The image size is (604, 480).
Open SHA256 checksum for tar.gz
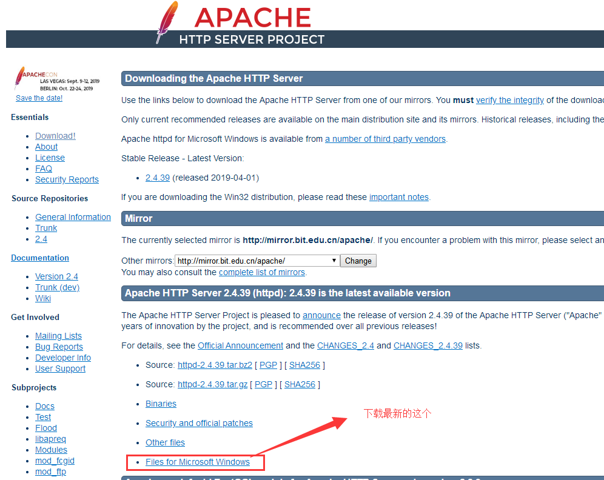pyautogui.click(x=300, y=384)
